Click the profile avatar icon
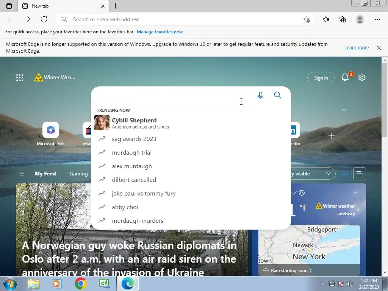This screenshot has width=388, height=291. coord(360,19)
